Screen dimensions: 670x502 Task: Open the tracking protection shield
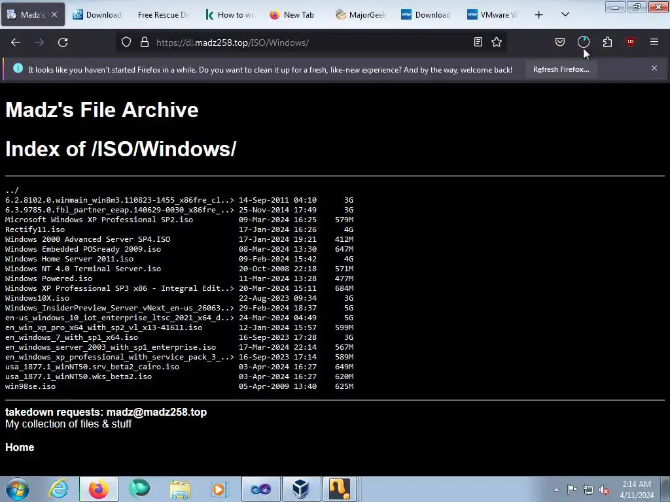point(126,42)
